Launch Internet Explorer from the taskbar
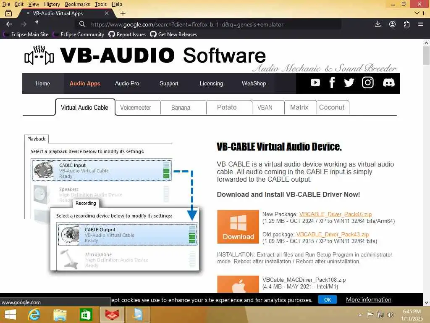Image resolution: width=430 pixels, height=323 pixels. coord(34,315)
